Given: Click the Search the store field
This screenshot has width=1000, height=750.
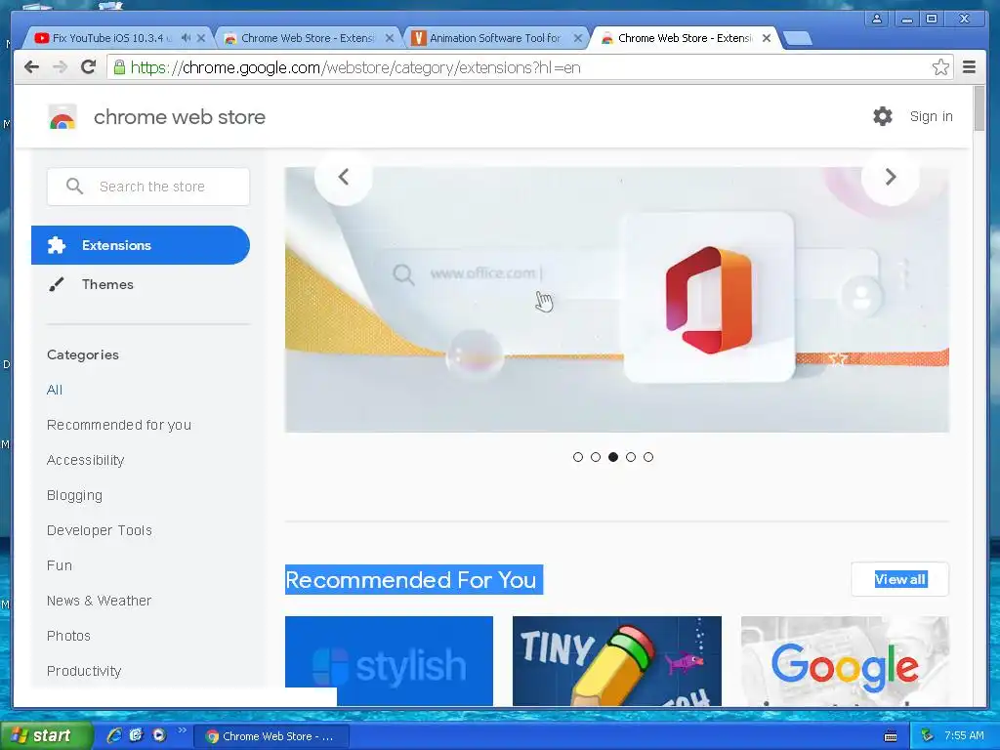Looking at the screenshot, I should 148,187.
